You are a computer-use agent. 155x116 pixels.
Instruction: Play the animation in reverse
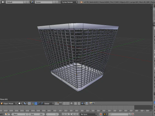coord(69,114)
